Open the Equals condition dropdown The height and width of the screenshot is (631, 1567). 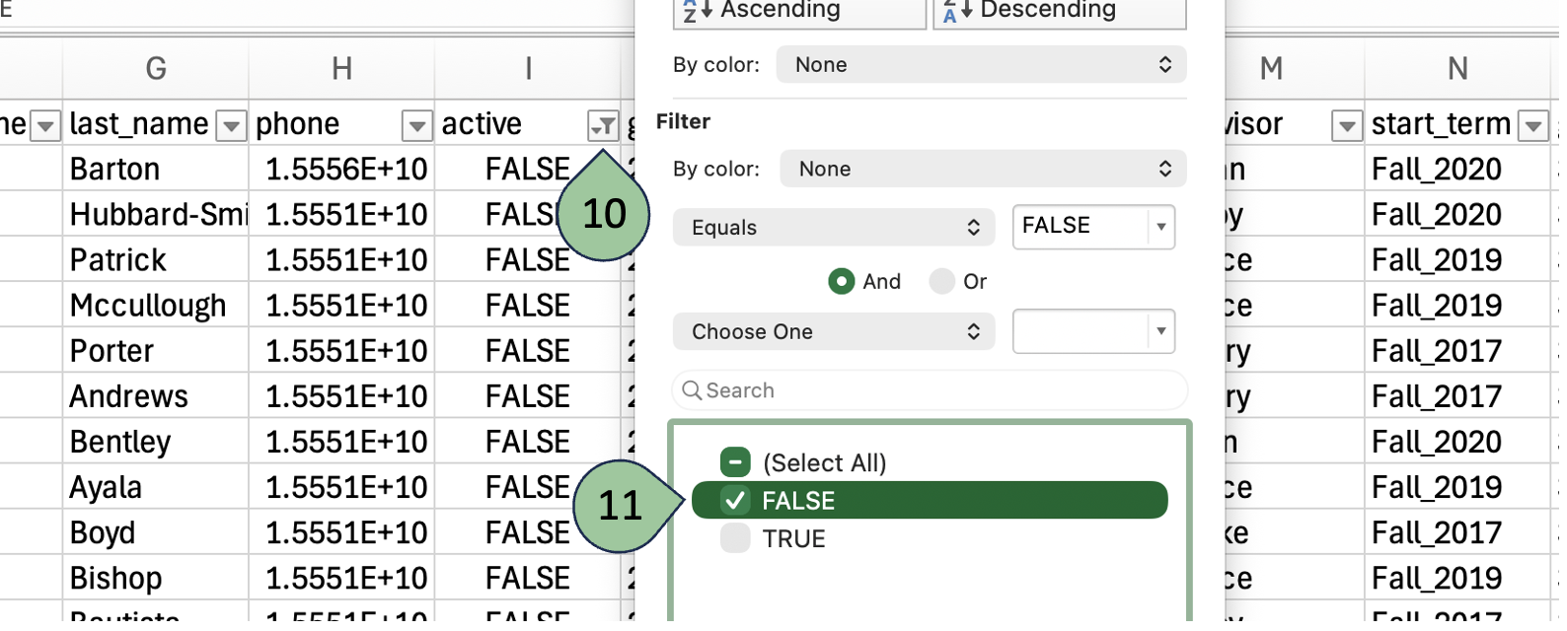point(834,228)
